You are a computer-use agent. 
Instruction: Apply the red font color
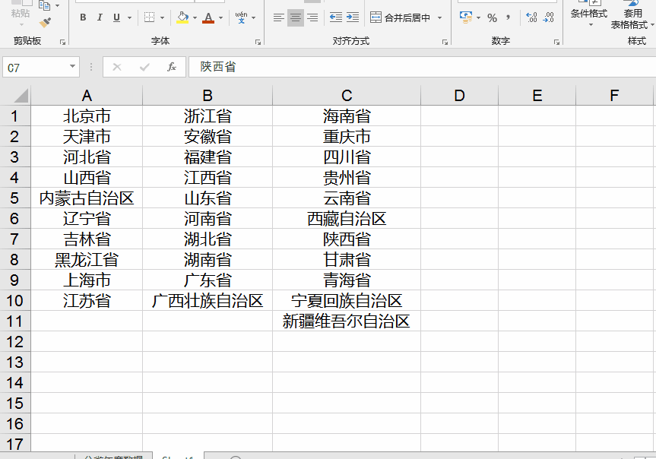[208, 17]
